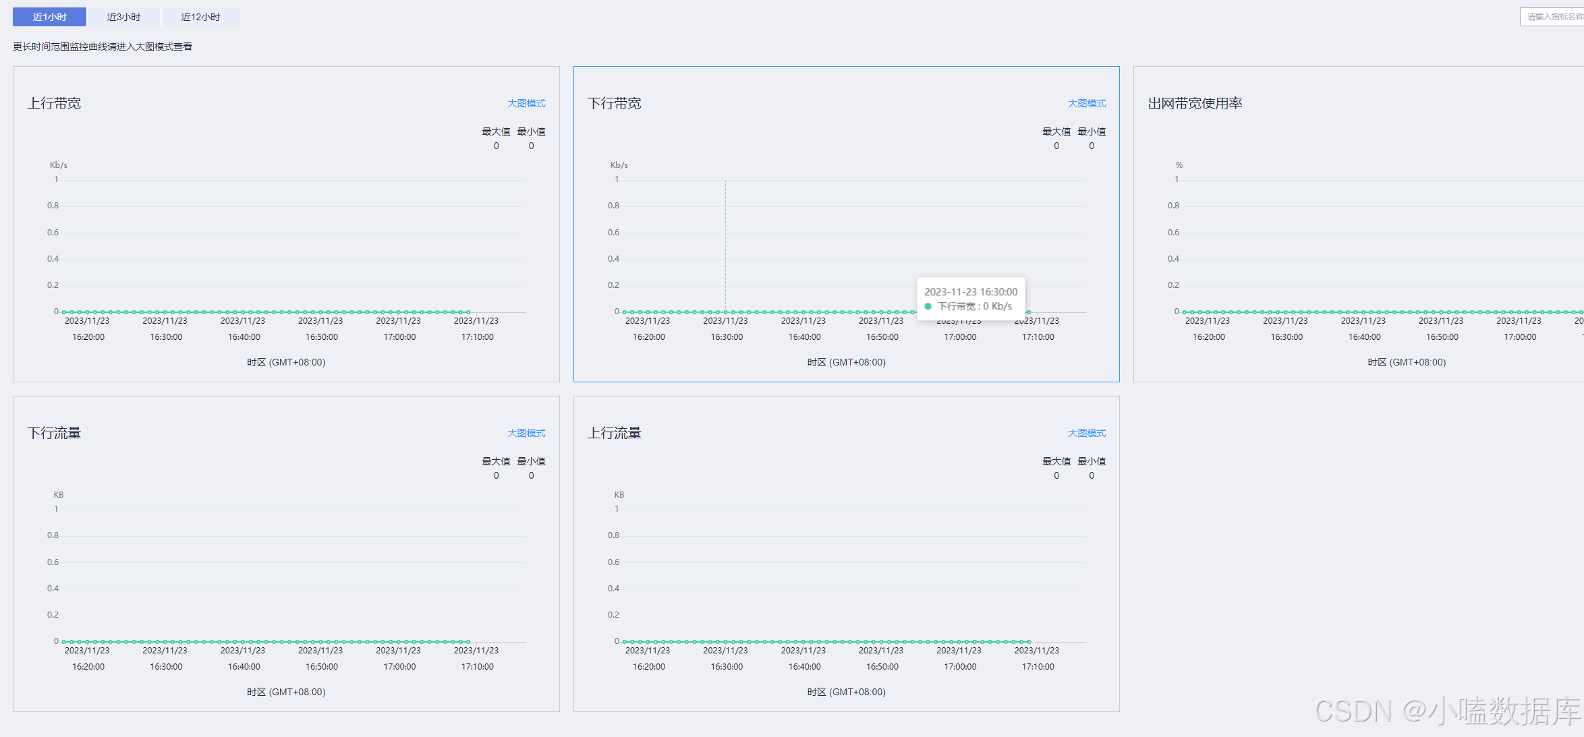Click the 时区 (GMT+08:00) label under 下行流量 chart

click(286, 692)
